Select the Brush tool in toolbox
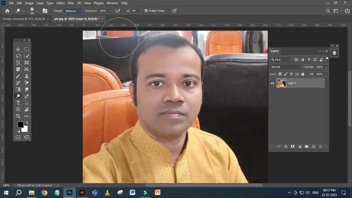Image resolution: width=352 pixels, height=198 pixels. pyautogui.click(x=18, y=76)
